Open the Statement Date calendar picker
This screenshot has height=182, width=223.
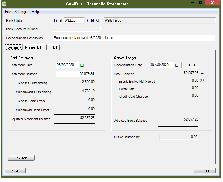[82, 65]
